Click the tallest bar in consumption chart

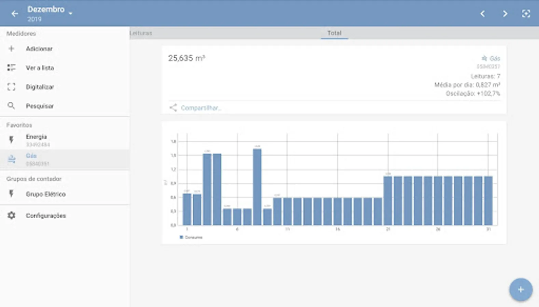click(x=257, y=187)
